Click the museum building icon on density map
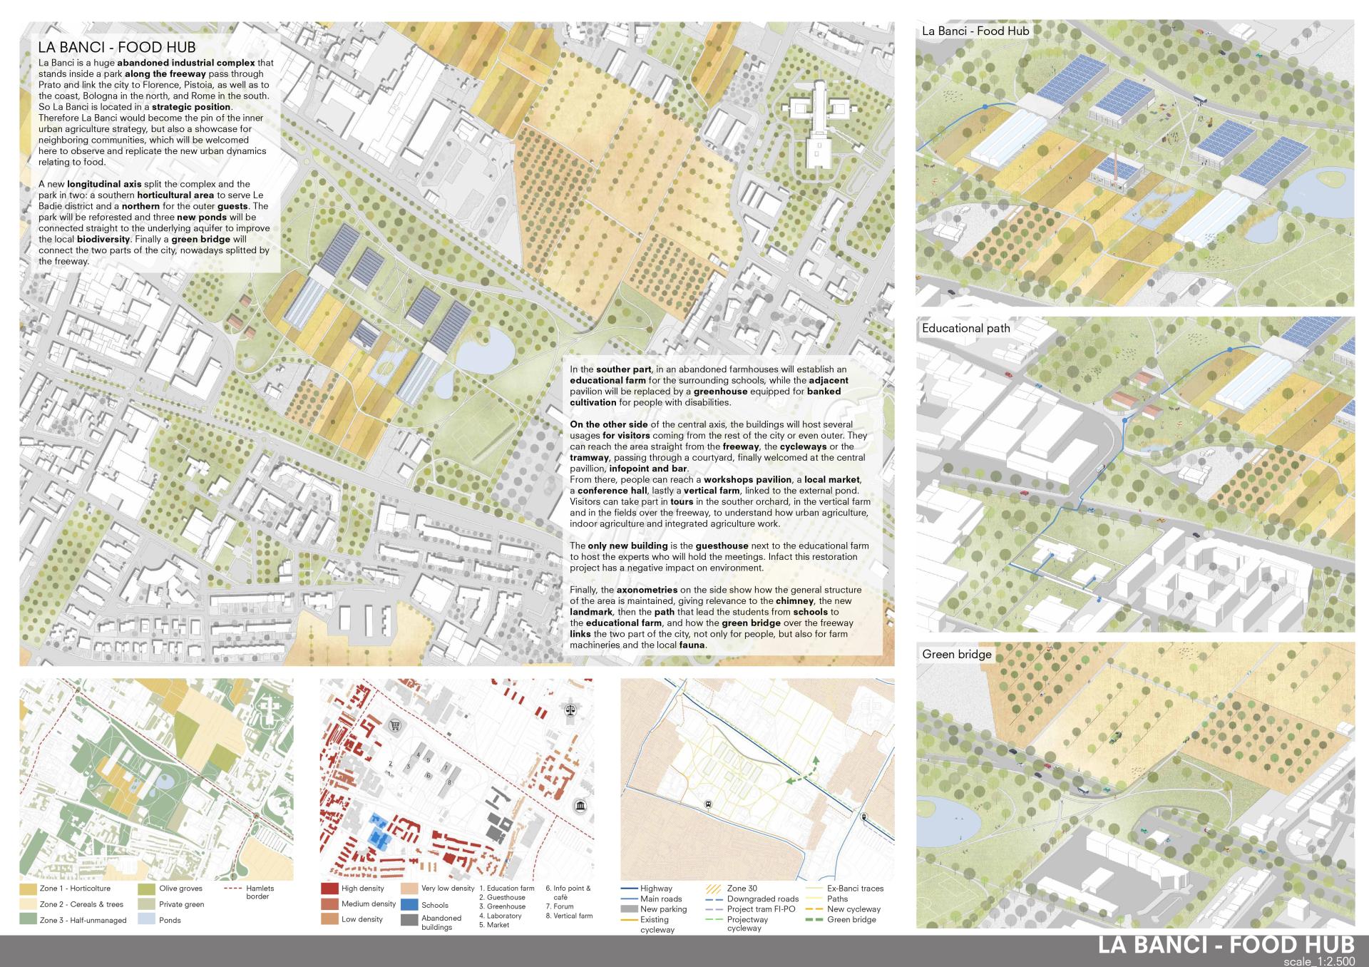This screenshot has height=967, width=1369. [x=579, y=807]
